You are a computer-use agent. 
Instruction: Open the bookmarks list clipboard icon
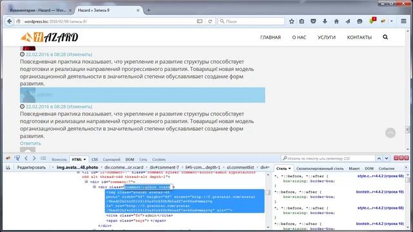pyautogui.click(x=301, y=21)
